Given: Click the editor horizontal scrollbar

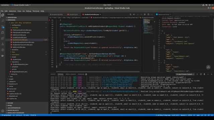Looking at the screenshot, I should (98, 72).
